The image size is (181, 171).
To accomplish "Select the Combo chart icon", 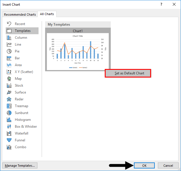I will pos(9,147).
